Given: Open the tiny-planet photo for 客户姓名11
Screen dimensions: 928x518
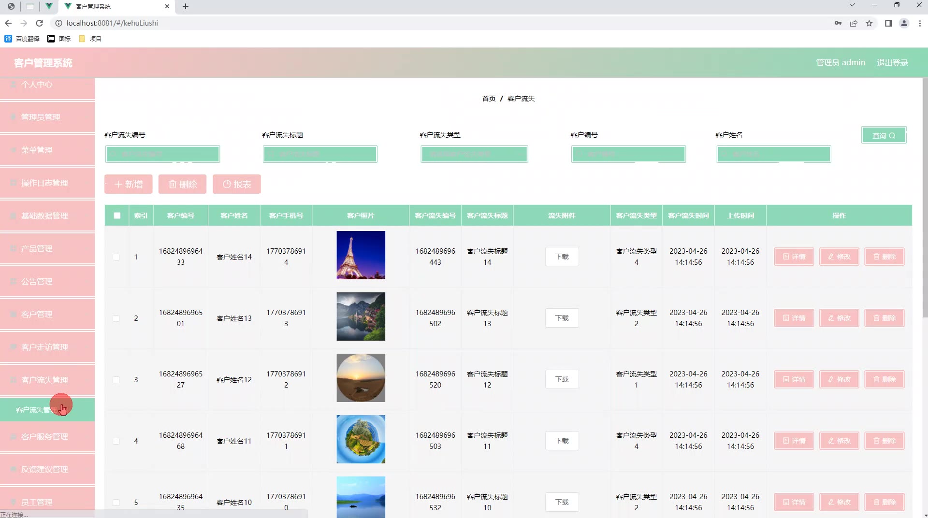Looking at the screenshot, I should (361, 439).
